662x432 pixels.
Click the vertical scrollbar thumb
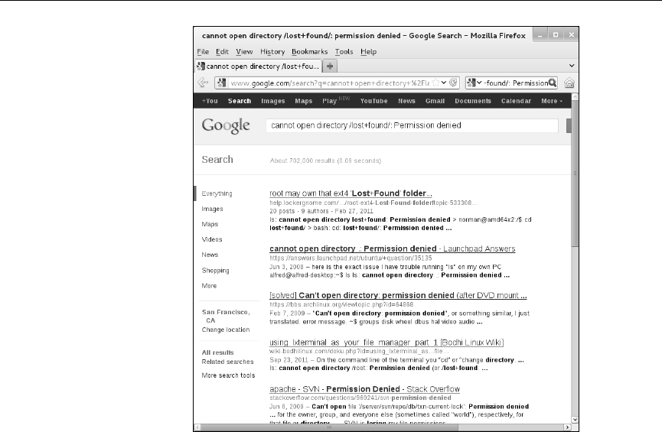(x=575, y=173)
